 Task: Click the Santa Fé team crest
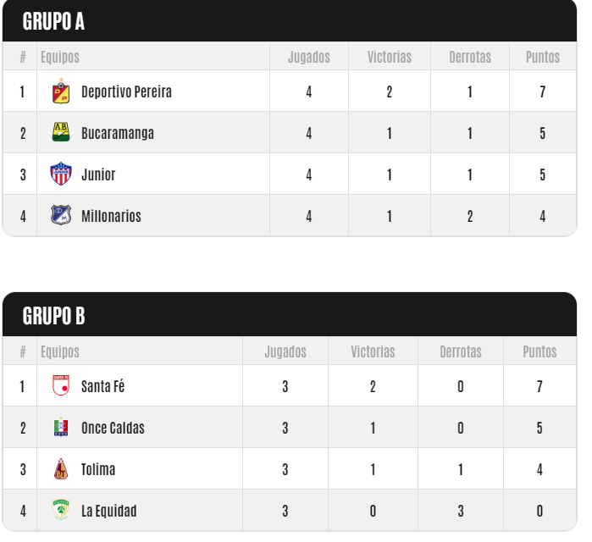click(61, 385)
